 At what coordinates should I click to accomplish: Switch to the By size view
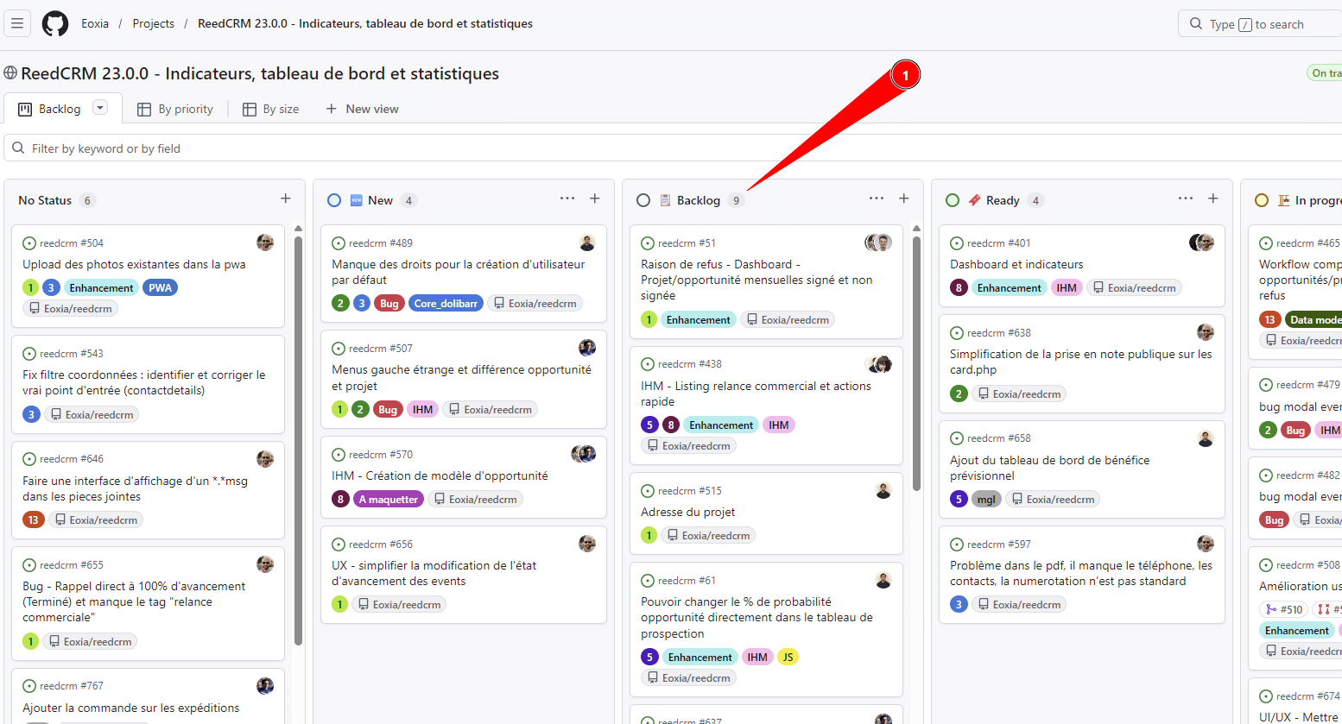point(270,109)
